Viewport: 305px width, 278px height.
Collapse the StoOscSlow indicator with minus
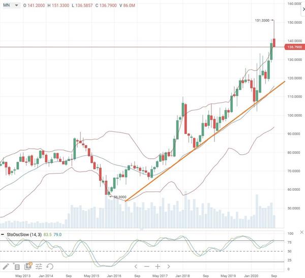tap(3, 234)
